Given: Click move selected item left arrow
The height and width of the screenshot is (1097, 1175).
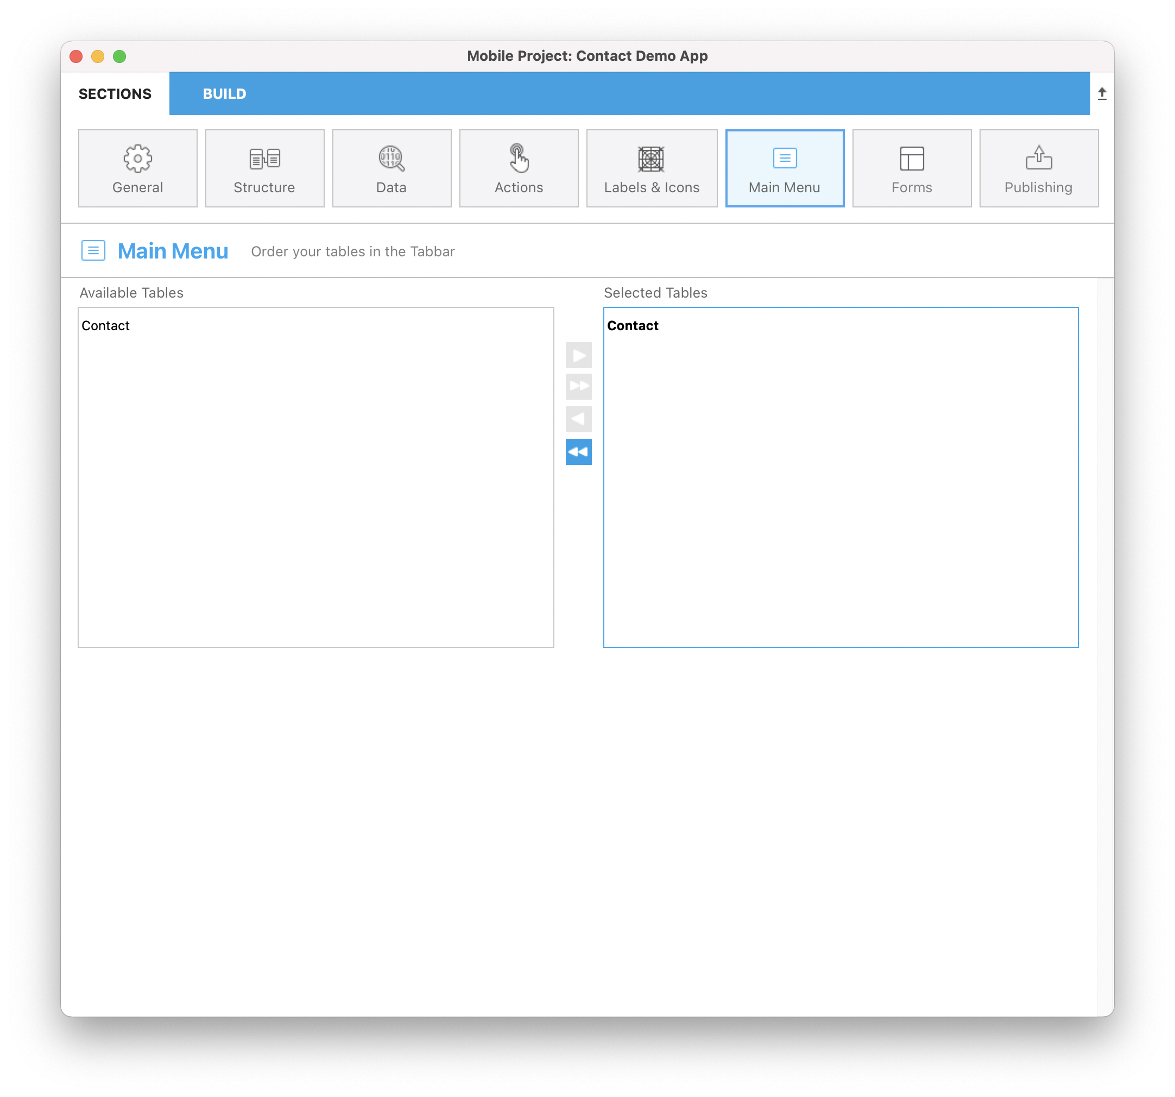Looking at the screenshot, I should 578,419.
